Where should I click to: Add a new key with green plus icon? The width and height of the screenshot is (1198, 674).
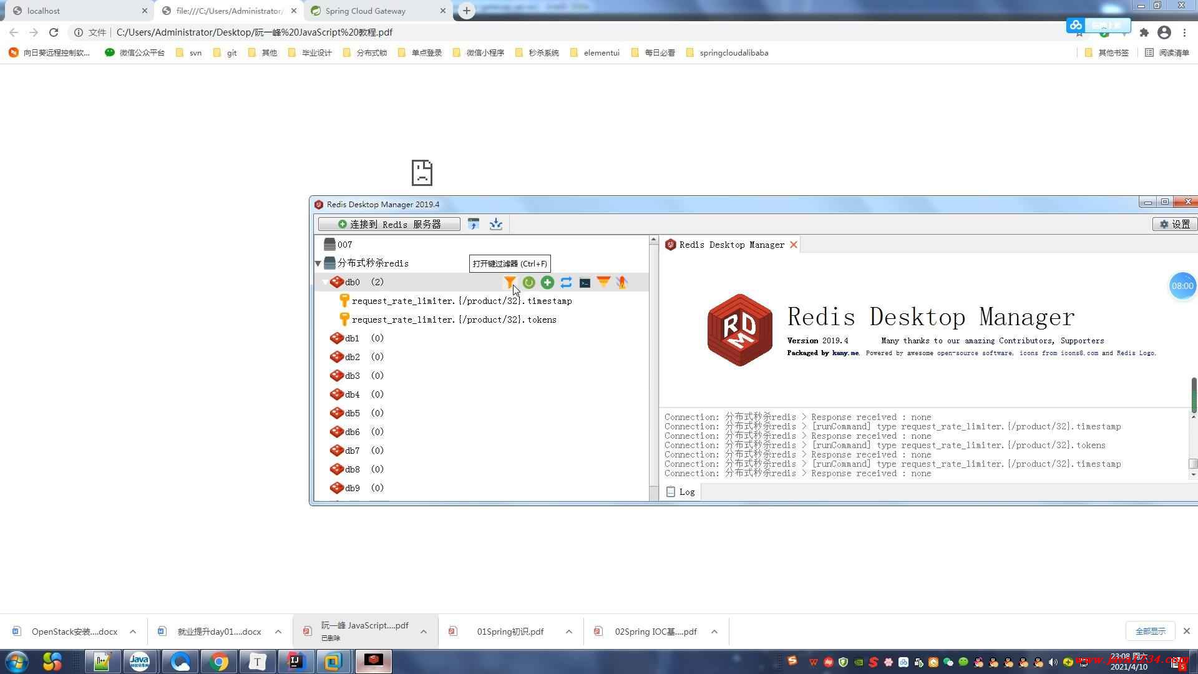pos(547,282)
